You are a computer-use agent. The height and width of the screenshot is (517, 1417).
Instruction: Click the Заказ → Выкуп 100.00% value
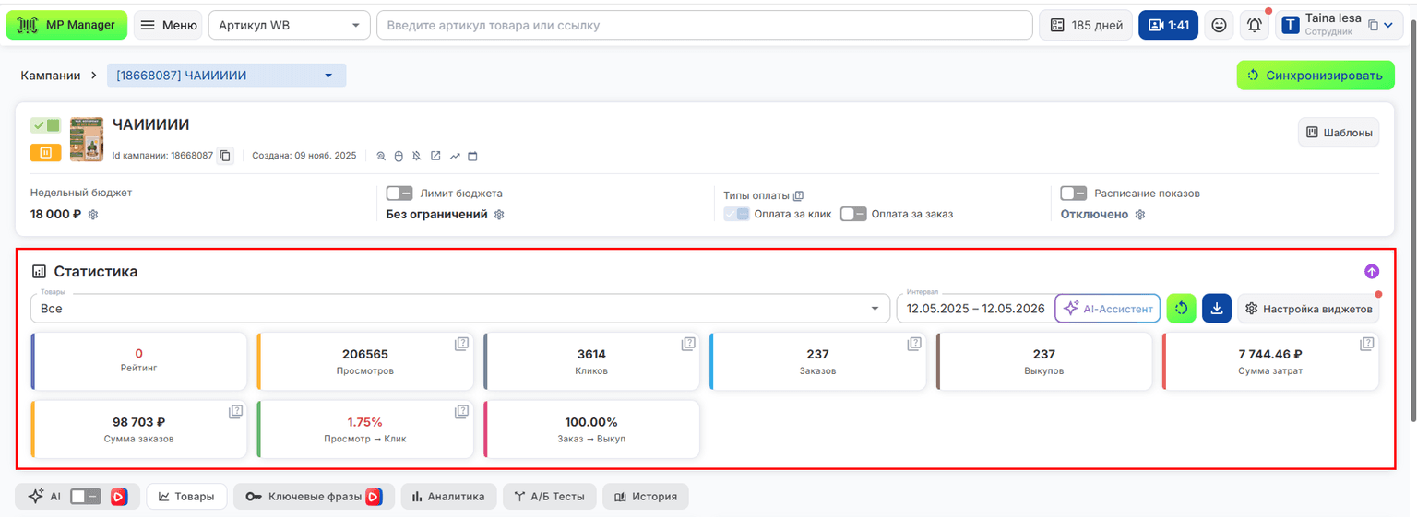coord(591,422)
